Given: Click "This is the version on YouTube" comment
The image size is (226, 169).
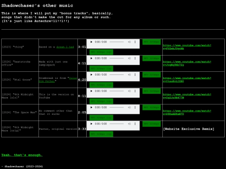Looking at the screenshot, I should (x=56, y=96).
